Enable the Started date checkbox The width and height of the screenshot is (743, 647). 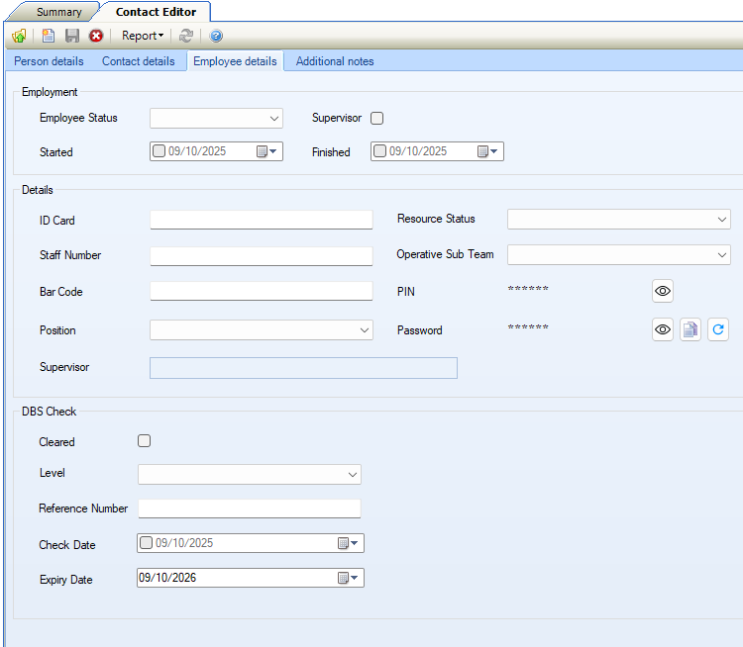click(x=159, y=151)
